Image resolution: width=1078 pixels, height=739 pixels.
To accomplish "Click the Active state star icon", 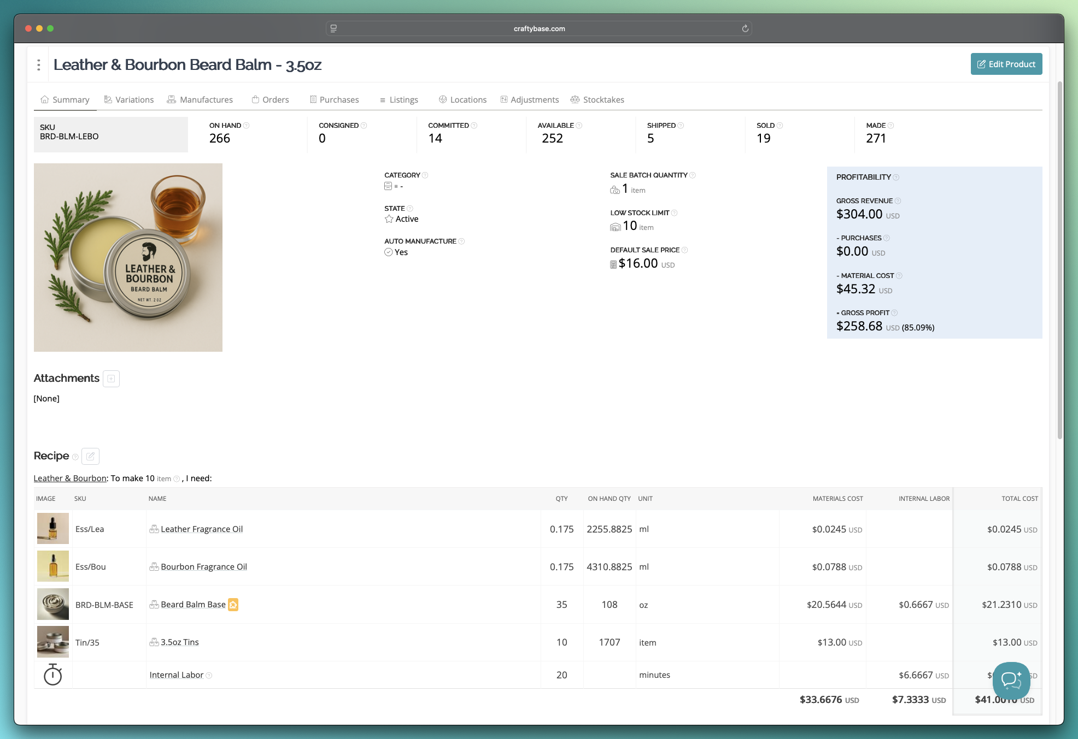I will pyautogui.click(x=389, y=218).
